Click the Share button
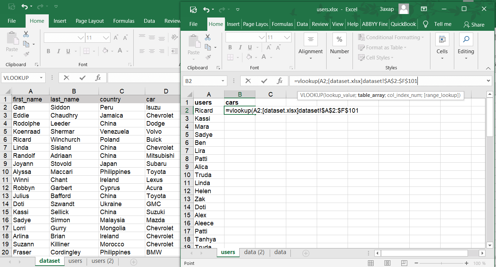This screenshot has width=496, height=267. [474, 24]
